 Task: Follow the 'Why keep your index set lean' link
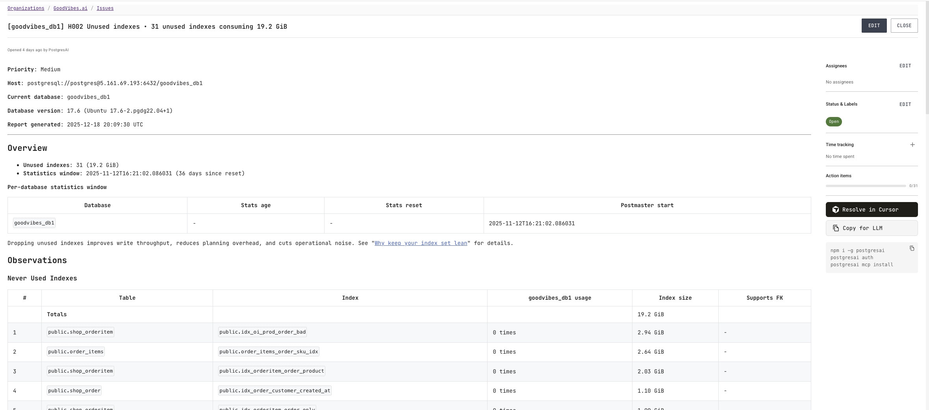tap(420, 243)
